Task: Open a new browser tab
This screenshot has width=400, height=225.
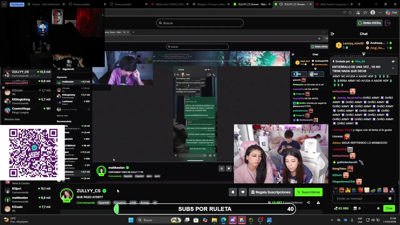Action: [x=359, y=4]
